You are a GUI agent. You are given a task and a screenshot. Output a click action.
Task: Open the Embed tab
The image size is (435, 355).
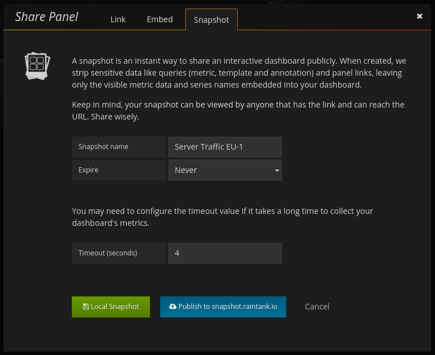160,19
